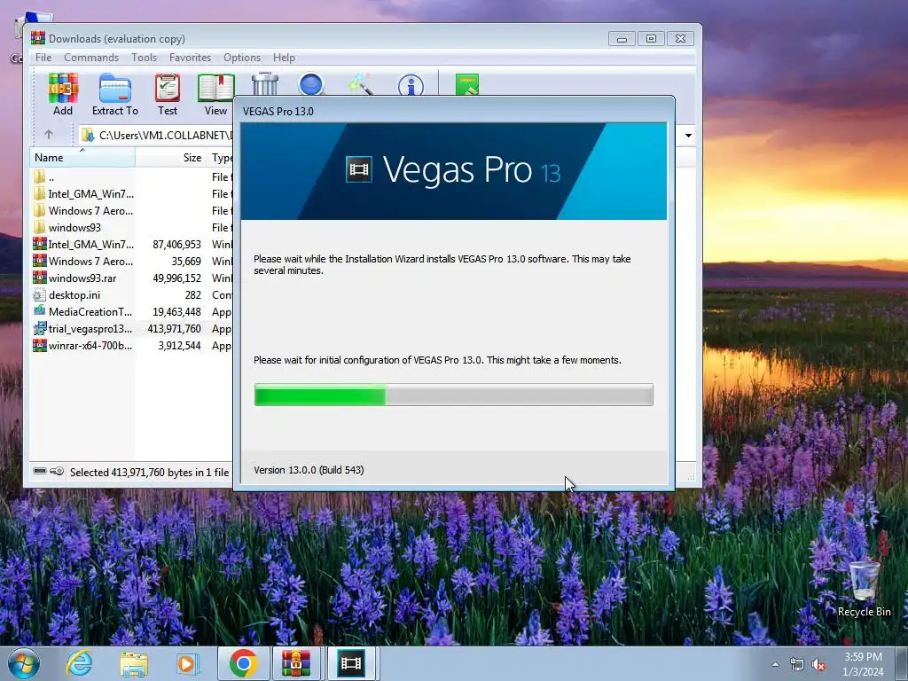This screenshot has height=681, width=908.
Task: Launch Internet Explorer from taskbar
Action: tap(79, 663)
